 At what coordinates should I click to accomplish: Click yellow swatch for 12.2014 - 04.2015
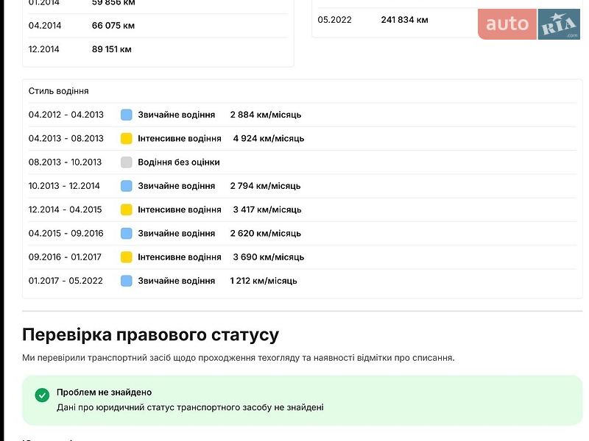(x=126, y=209)
